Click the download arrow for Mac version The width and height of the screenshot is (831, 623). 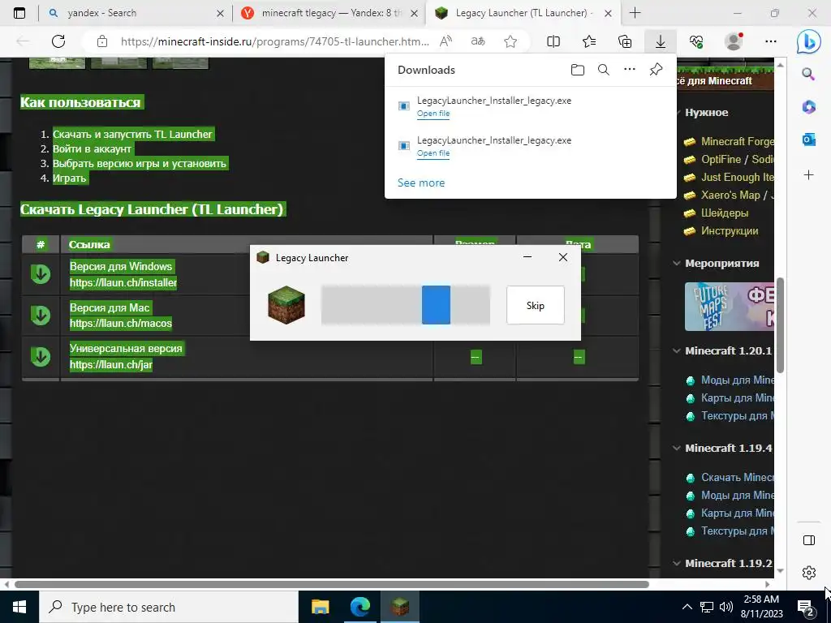41,316
